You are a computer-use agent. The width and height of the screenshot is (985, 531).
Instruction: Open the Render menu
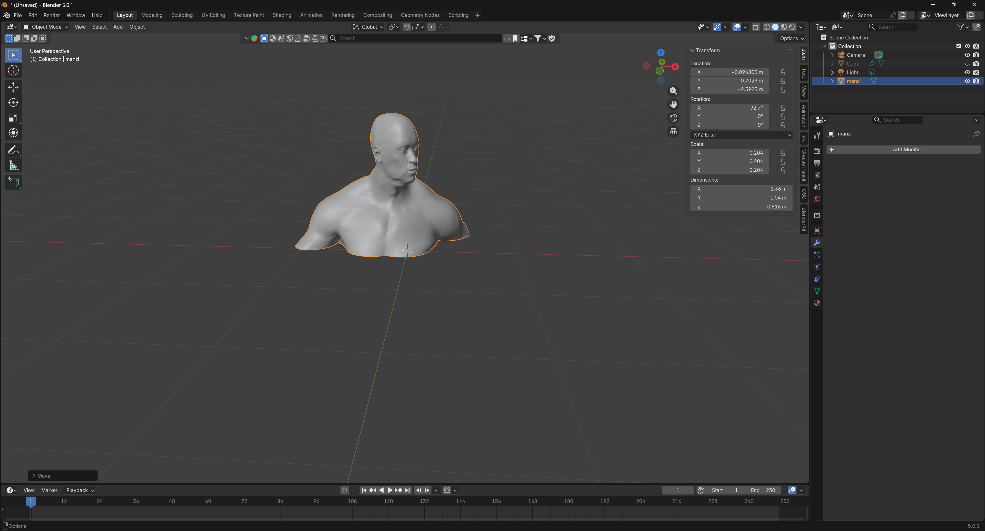coord(51,15)
